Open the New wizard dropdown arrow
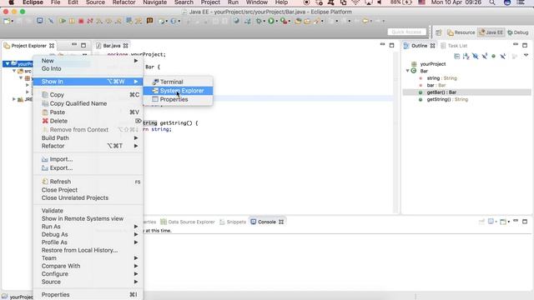534x300 pixels. (13, 22)
